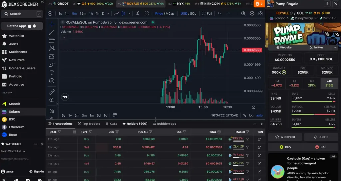Take a chart snapshot with camera icon

click(260, 13)
